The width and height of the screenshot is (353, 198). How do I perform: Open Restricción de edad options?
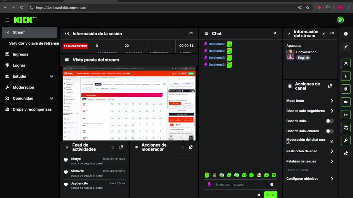pos(310,151)
